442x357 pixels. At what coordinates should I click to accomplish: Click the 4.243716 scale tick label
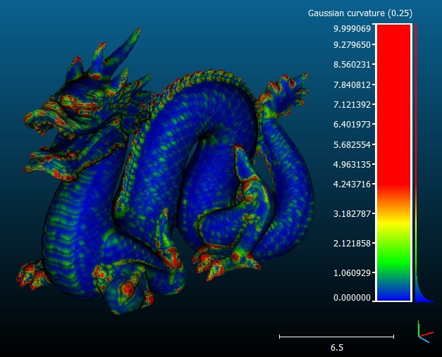click(352, 184)
